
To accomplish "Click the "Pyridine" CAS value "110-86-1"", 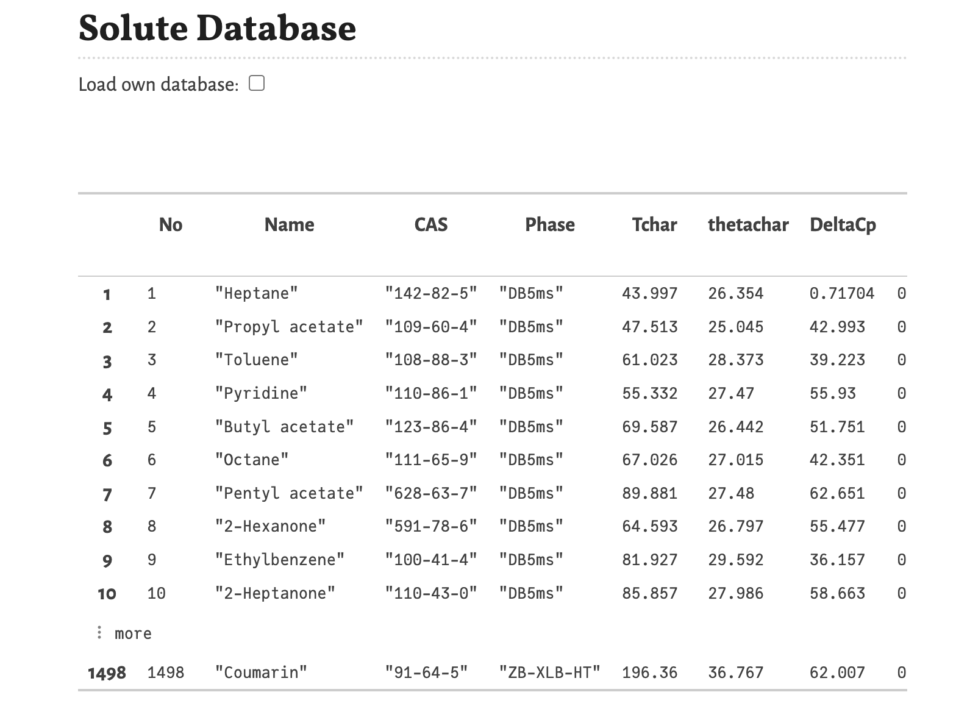I will 430,394.
